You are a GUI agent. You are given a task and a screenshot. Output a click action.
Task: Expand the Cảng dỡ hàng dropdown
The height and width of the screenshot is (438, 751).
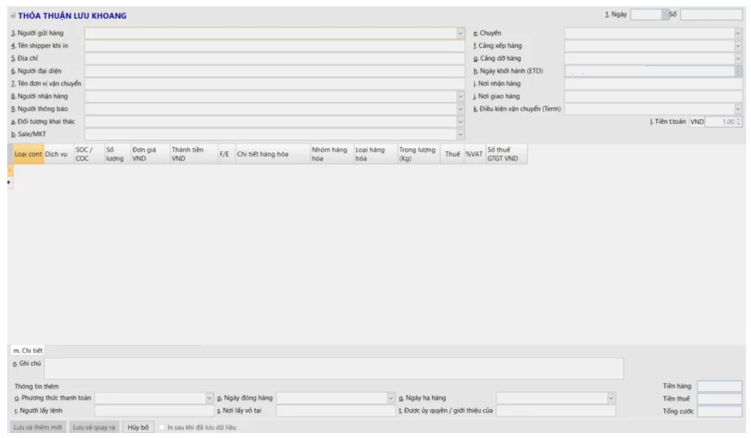(x=738, y=59)
